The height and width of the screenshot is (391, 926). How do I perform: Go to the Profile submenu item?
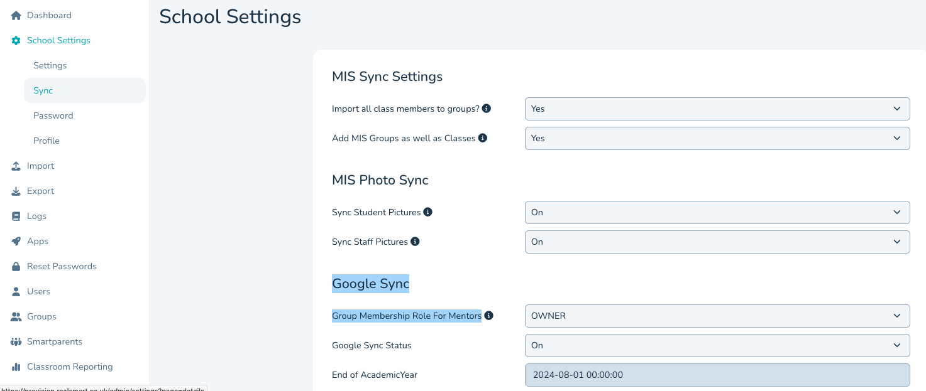tap(47, 141)
